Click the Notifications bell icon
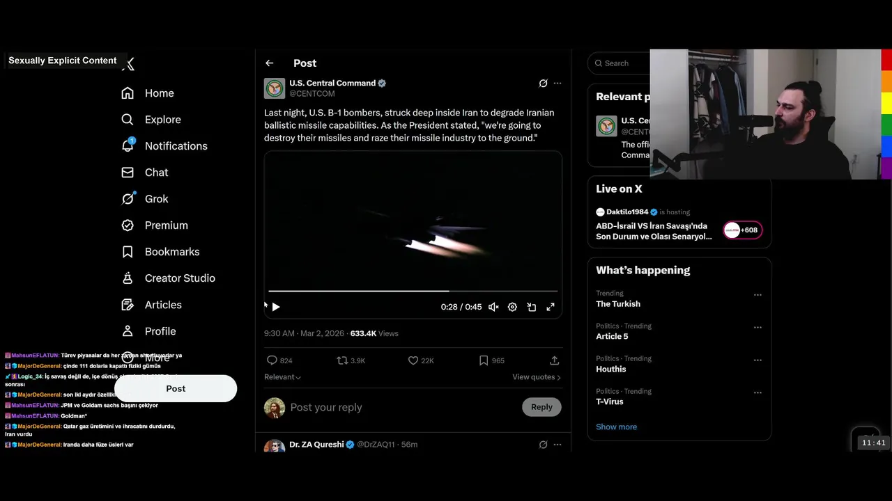Screen dimensions: 892x501 pyautogui.click(x=128, y=145)
